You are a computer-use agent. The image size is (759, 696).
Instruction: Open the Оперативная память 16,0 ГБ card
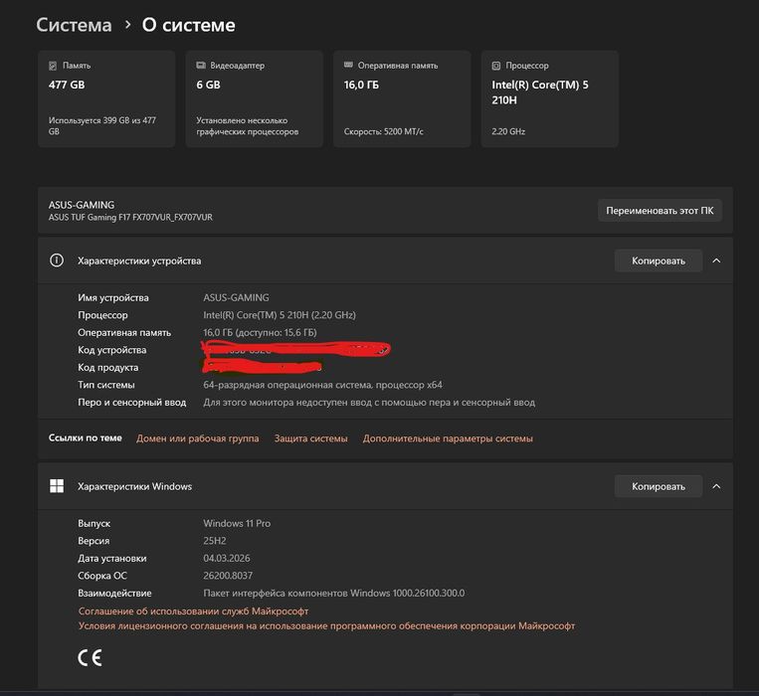(402, 98)
